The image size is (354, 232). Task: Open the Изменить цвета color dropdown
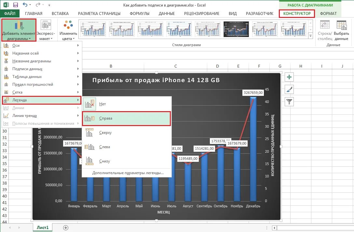(68, 30)
